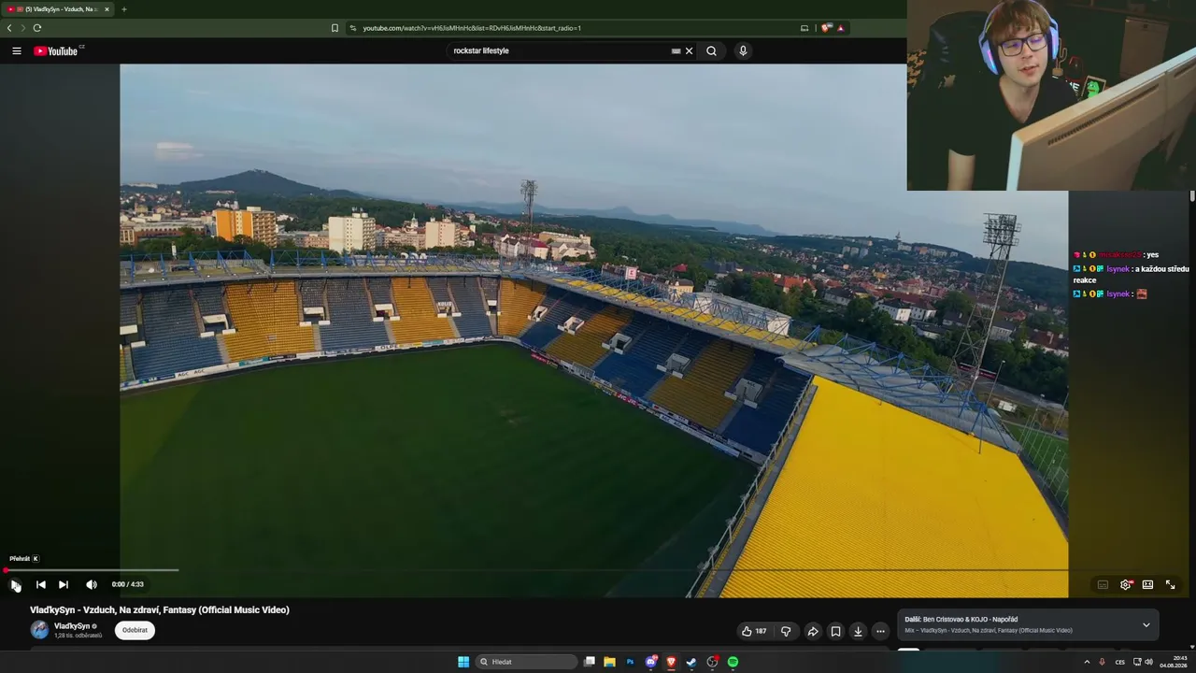
Task: Click the video title text 'VladkySyn - Vzduch'
Action: click(160, 610)
